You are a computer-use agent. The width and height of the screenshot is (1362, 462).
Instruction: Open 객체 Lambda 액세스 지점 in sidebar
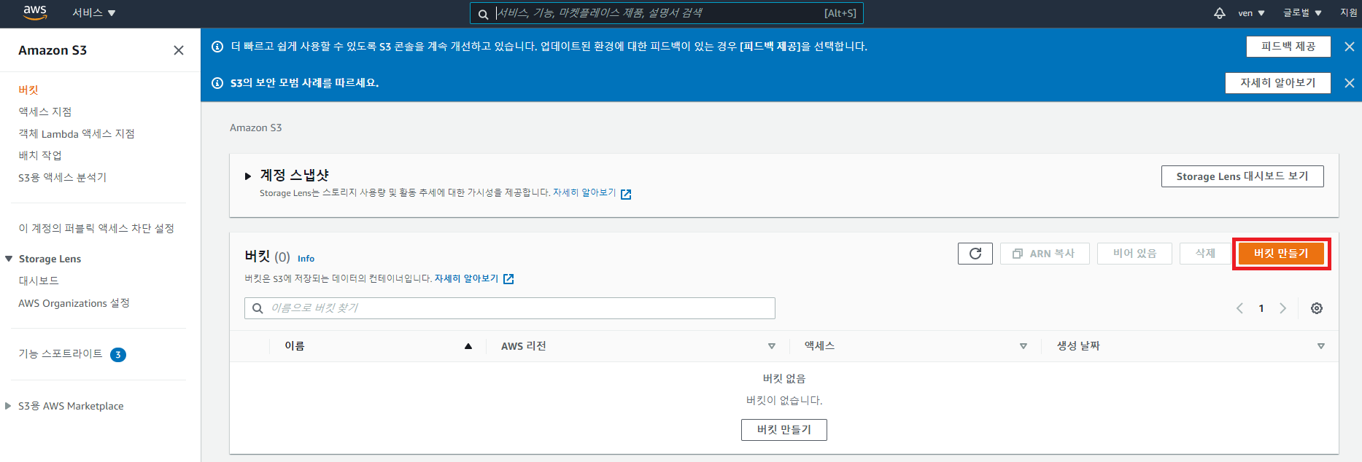pos(77,133)
